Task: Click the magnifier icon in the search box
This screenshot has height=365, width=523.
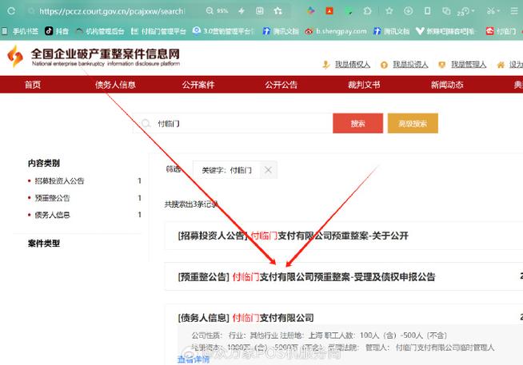Action: point(146,124)
